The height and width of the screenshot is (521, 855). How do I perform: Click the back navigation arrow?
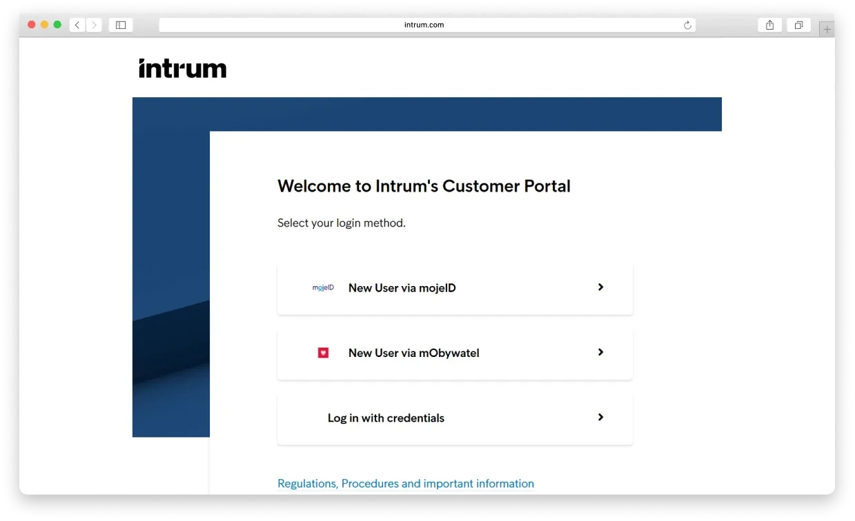77,24
